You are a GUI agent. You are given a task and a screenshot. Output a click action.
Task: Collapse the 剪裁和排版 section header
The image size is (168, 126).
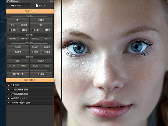[x=30, y=80]
